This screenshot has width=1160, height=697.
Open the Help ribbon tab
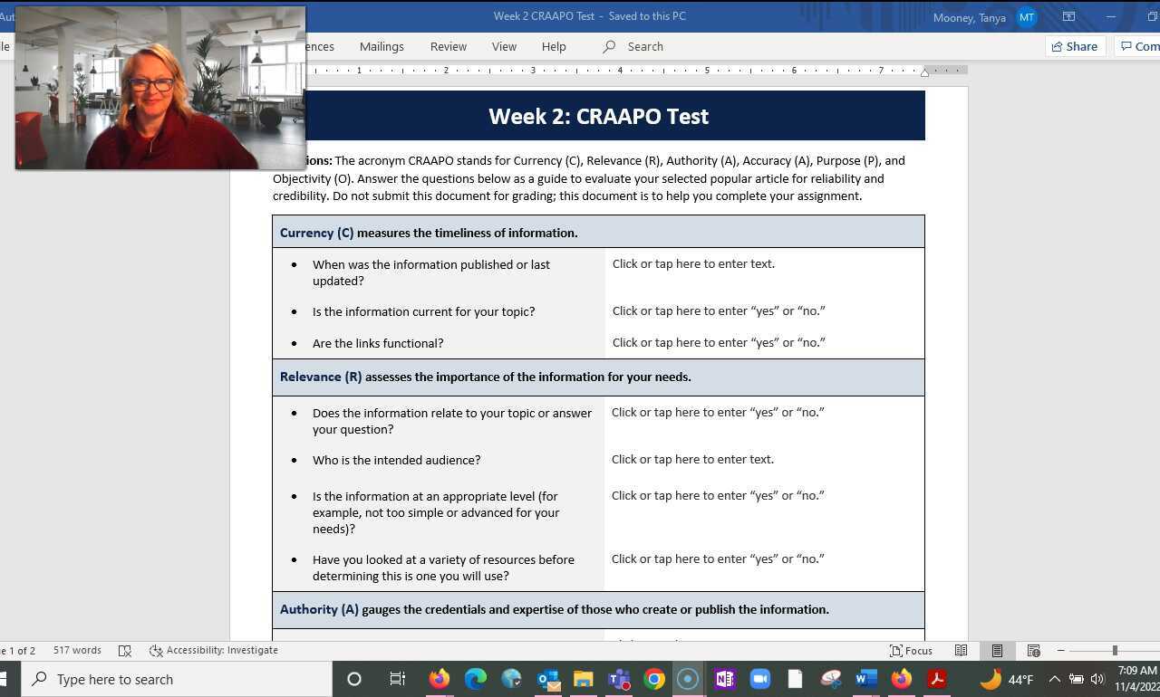tap(554, 46)
